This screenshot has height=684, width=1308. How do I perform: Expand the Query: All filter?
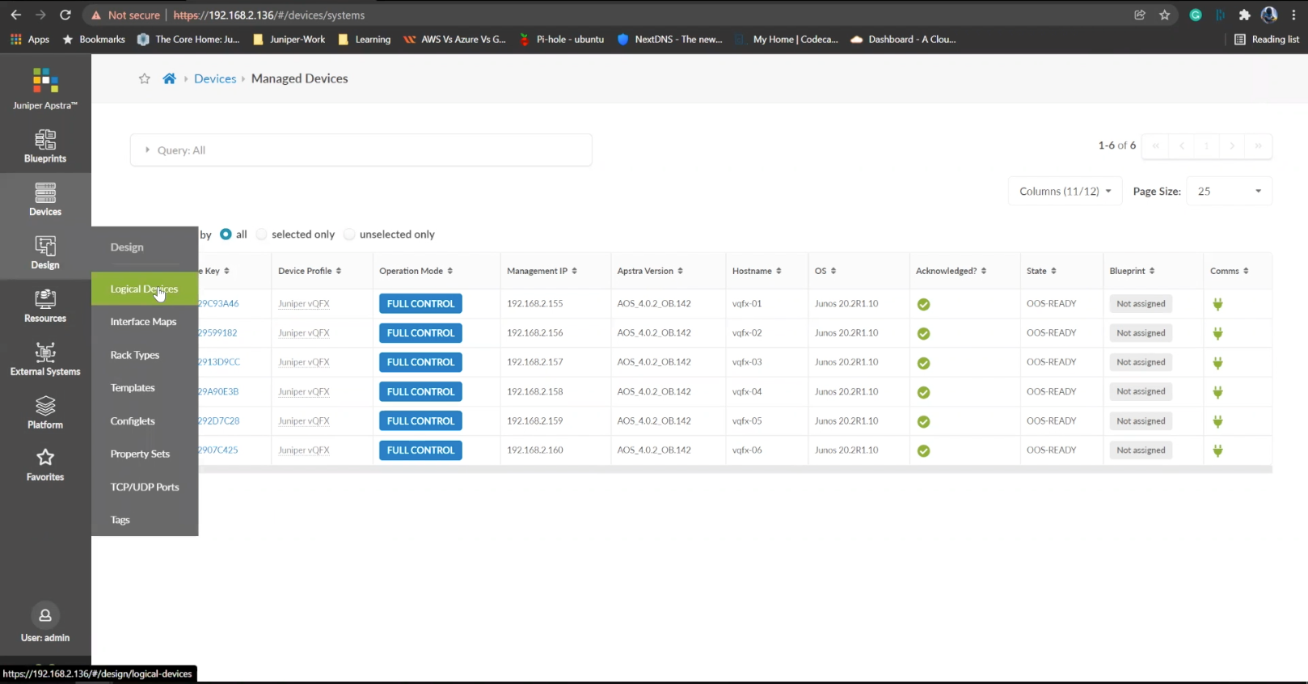[x=361, y=150]
